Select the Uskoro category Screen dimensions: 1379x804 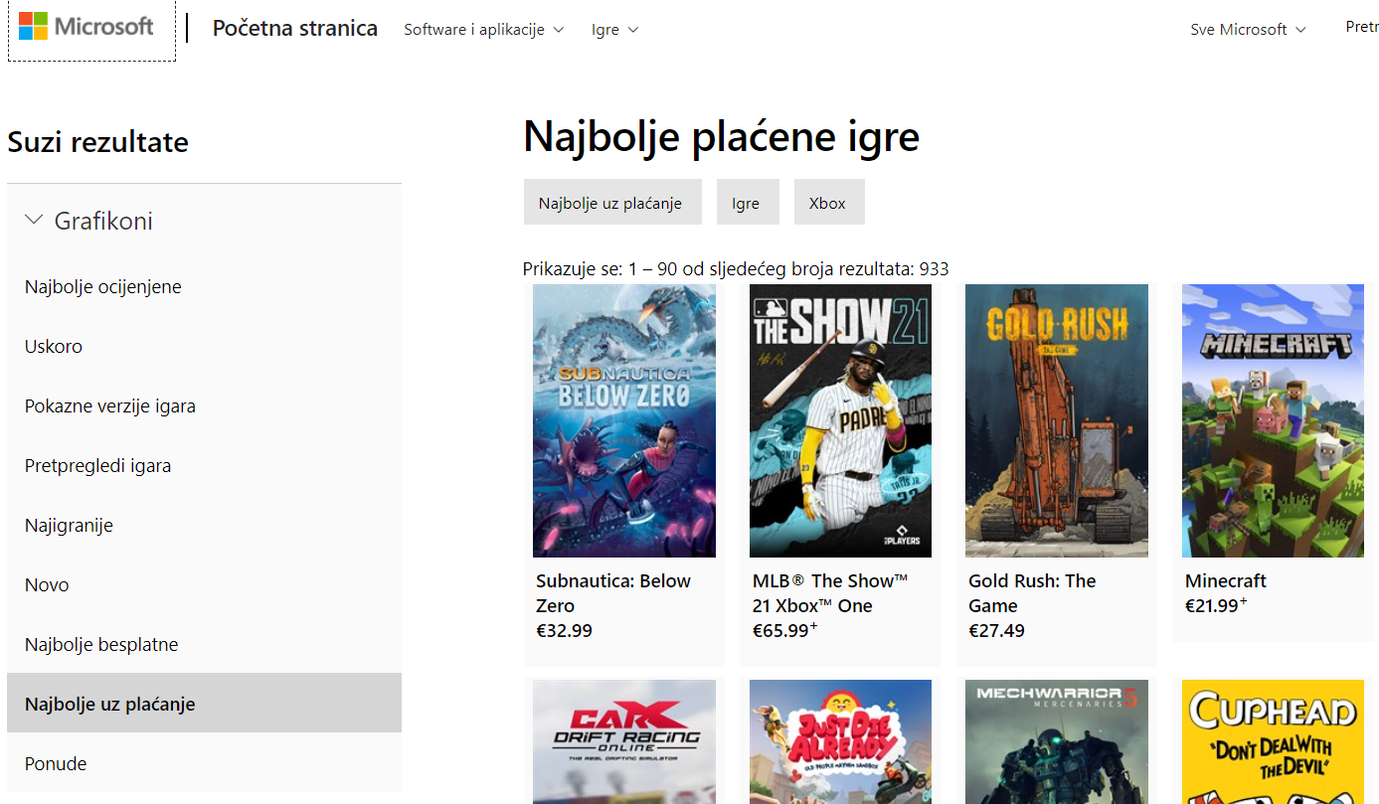[53, 346]
